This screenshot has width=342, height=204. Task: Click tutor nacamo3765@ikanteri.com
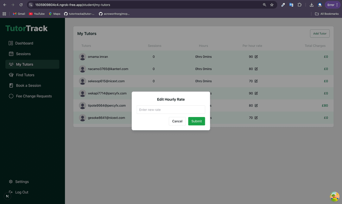click(108, 69)
